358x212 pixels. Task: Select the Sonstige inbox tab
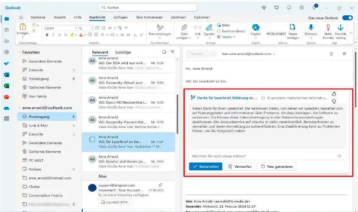click(x=123, y=52)
